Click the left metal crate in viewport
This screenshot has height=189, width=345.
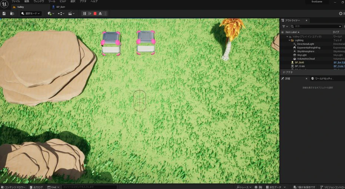(x=111, y=43)
